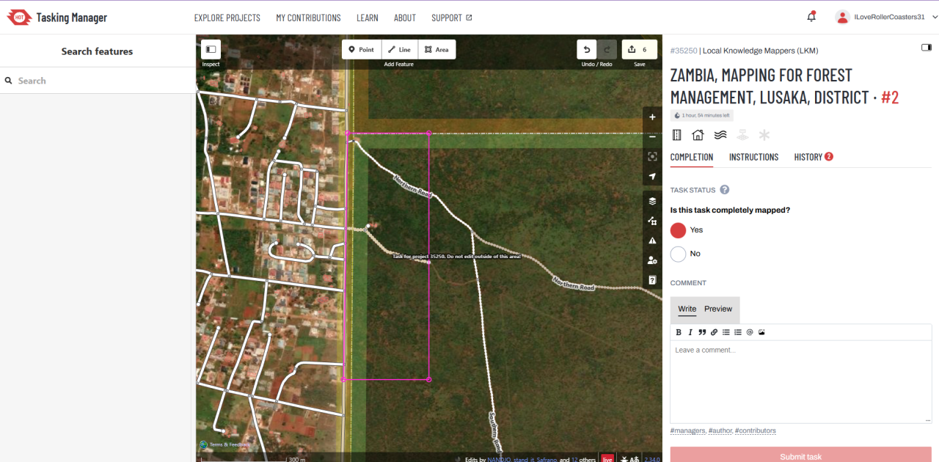
Task: Open the Issues warning panel
Action: tap(652, 241)
